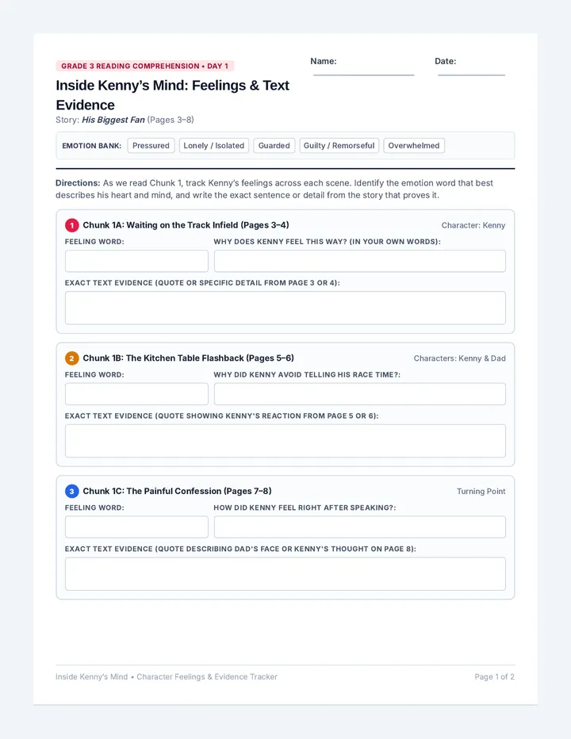The image size is (571, 739).
Task: Click the red number 1 badge
Action: pyautogui.click(x=71, y=225)
